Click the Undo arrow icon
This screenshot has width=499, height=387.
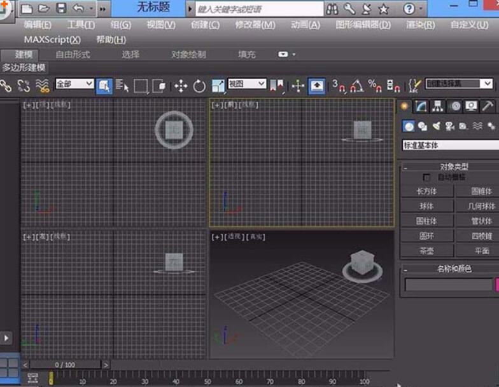pos(78,9)
